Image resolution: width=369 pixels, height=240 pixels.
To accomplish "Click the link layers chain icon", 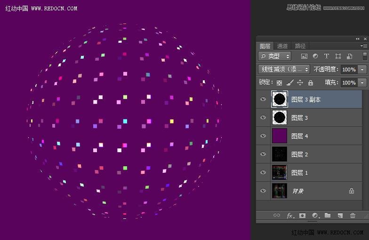I will coord(277,215).
